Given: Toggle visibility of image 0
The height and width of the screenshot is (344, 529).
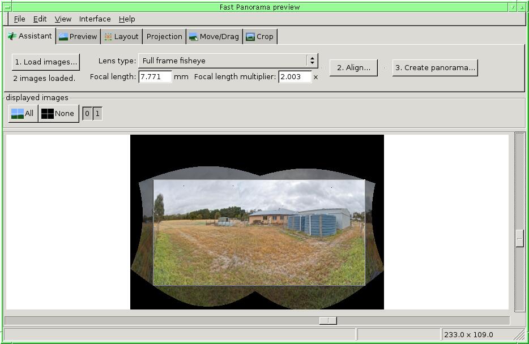Looking at the screenshot, I should click(x=87, y=114).
